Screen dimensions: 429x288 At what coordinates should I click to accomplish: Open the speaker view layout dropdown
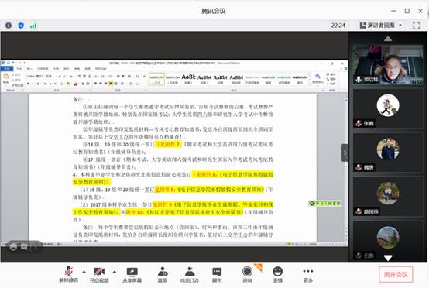pyautogui.click(x=381, y=26)
